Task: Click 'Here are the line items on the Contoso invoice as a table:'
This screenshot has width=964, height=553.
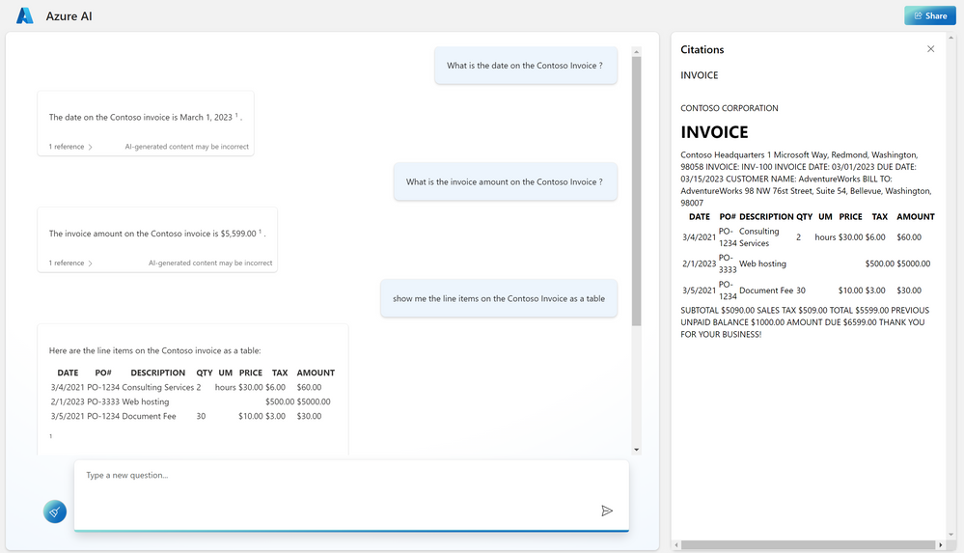Action: click(x=155, y=350)
